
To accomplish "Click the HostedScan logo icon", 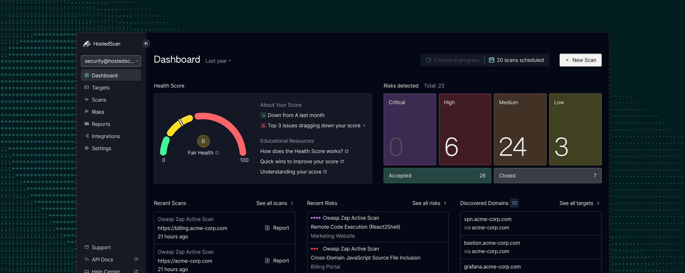I will (87, 44).
